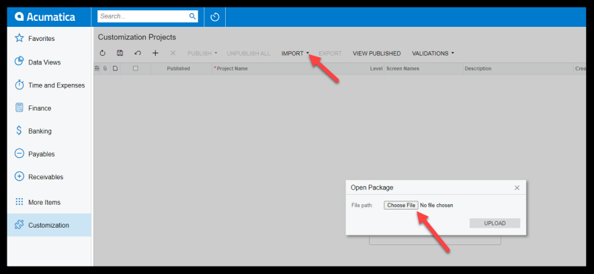Click the Undo/Cancel arrow icon
Viewport: 594px width, 274px height.
[138, 53]
